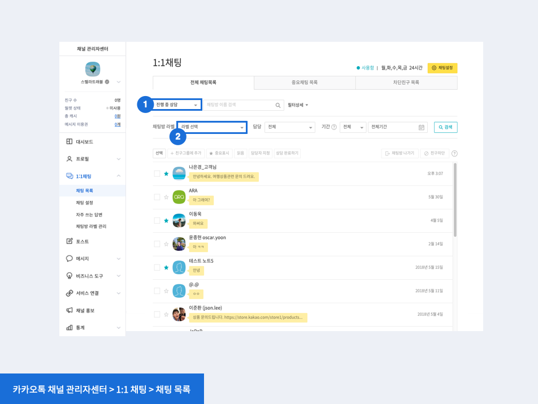
Task: Toggle star for 나은경_고객님 chat
Action: 166,173
